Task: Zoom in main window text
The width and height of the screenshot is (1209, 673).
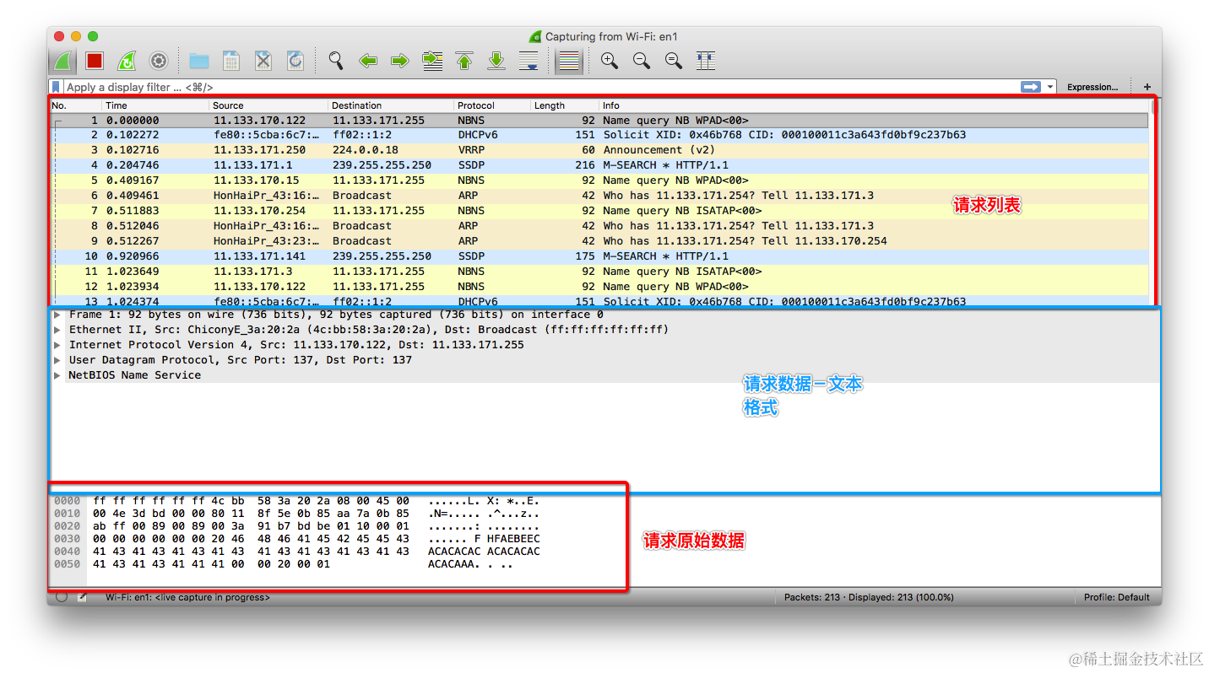Action: (610, 61)
